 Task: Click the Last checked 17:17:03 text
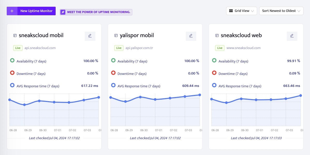pyautogui.click(x=256, y=138)
